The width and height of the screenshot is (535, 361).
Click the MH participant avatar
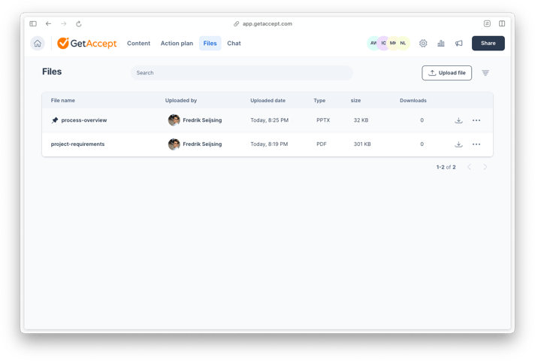[393, 43]
